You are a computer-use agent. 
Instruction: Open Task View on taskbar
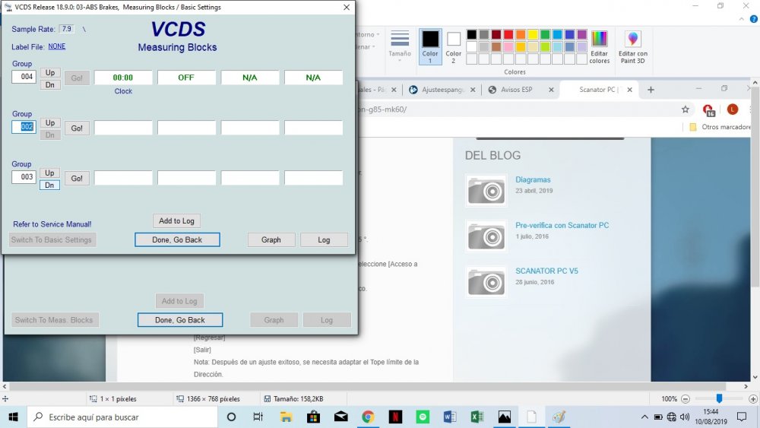coord(258,417)
